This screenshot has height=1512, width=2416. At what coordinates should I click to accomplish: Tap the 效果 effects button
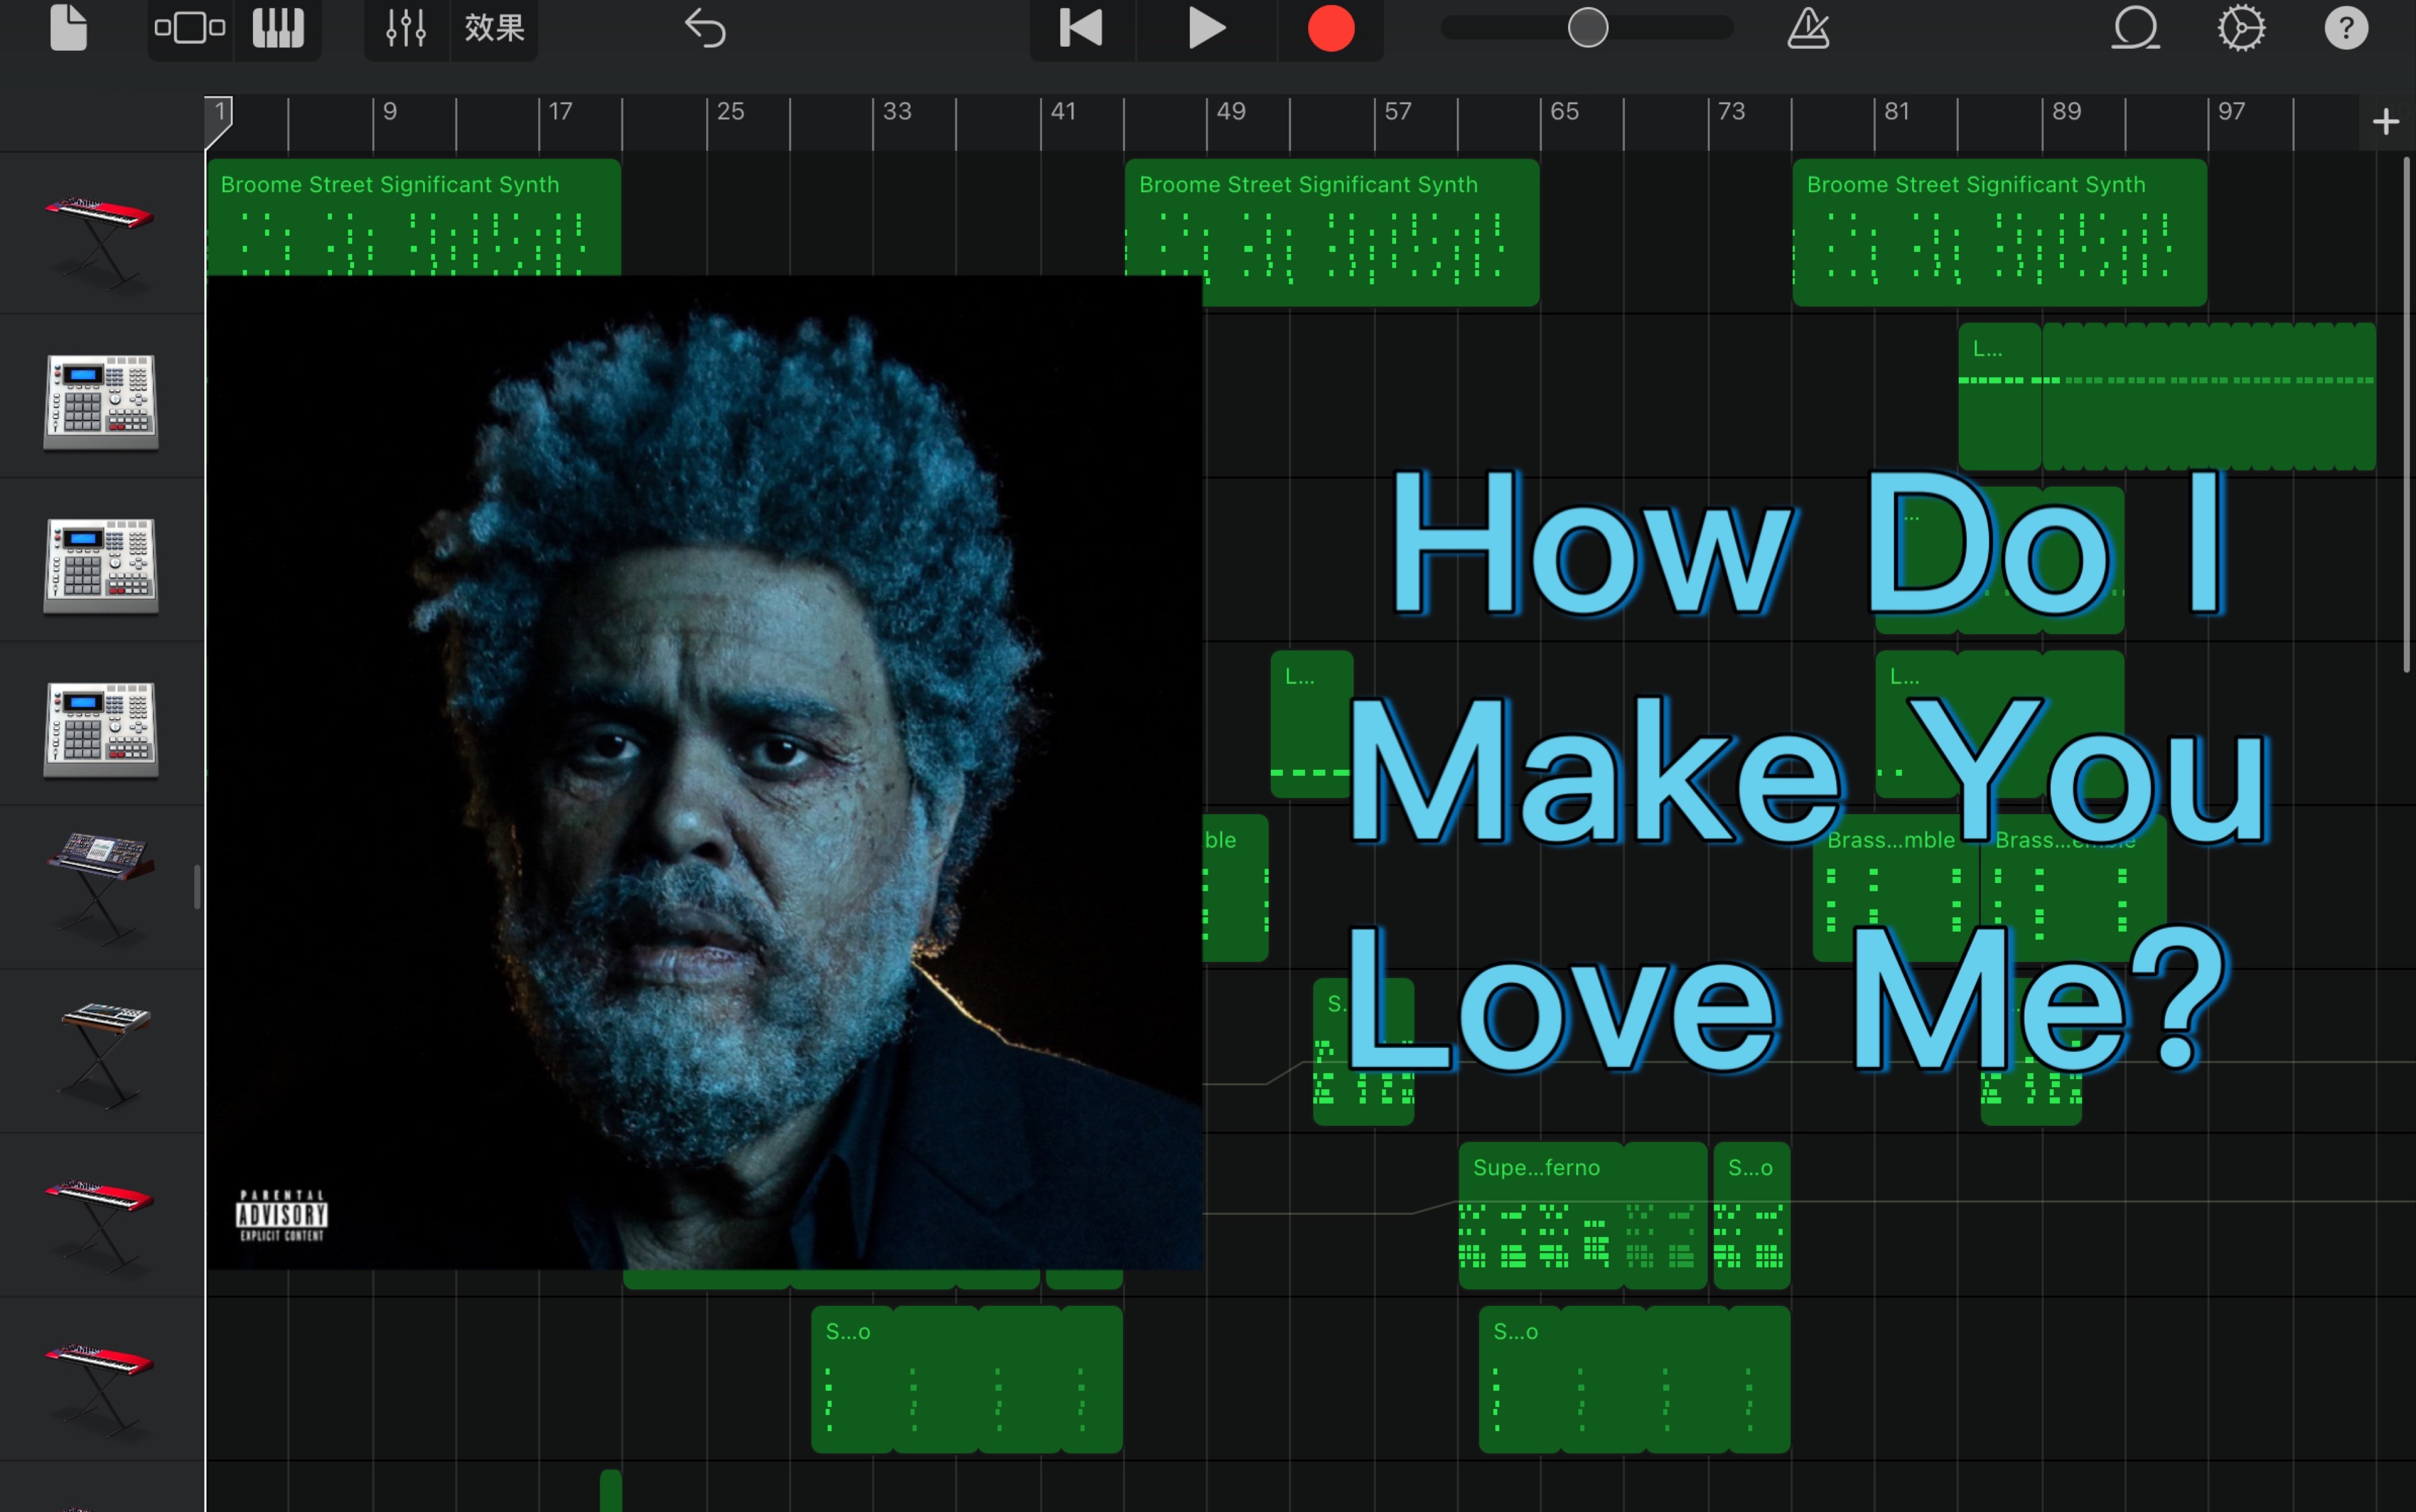tap(494, 28)
